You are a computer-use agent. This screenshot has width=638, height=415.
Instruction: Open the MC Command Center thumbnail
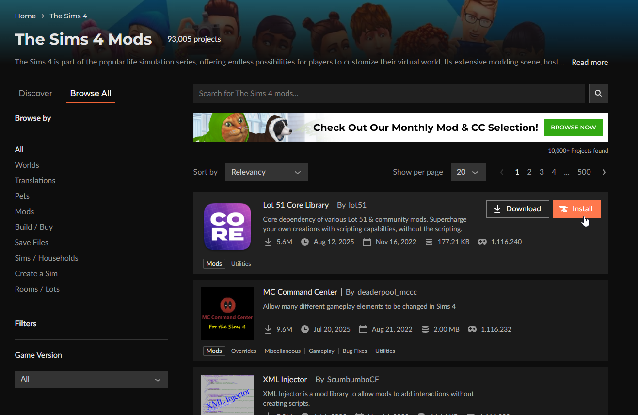pyautogui.click(x=227, y=314)
